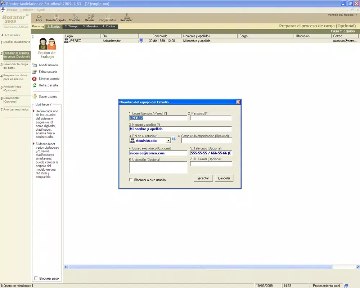The image size is (360, 288).
Task: Click the Password input field
Action: (211, 118)
